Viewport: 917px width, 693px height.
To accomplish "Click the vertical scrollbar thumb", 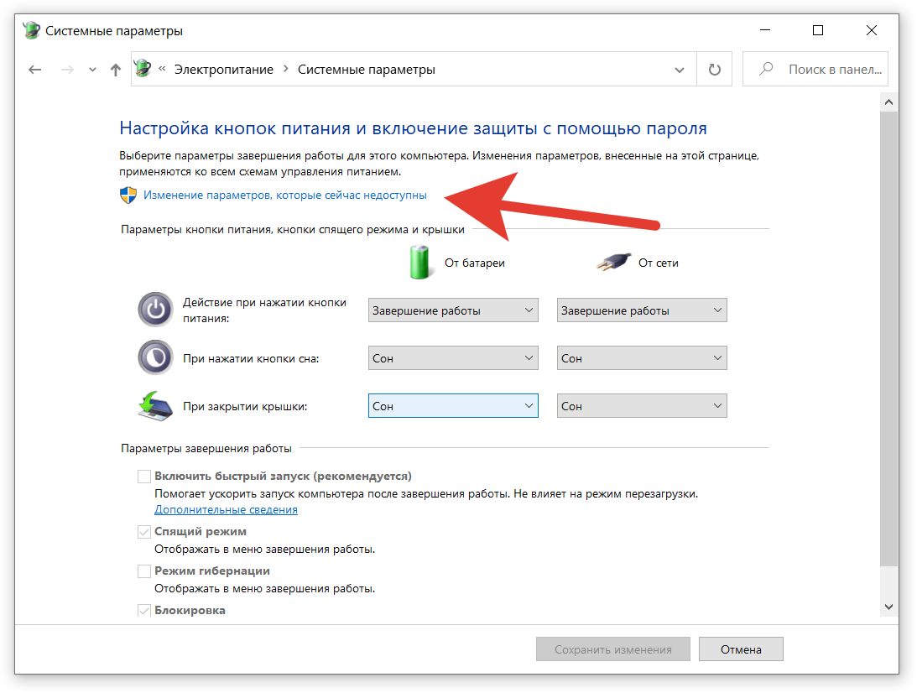I will tap(889, 339).
